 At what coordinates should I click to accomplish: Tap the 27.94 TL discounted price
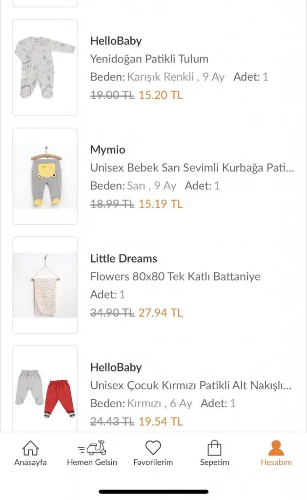161,313
